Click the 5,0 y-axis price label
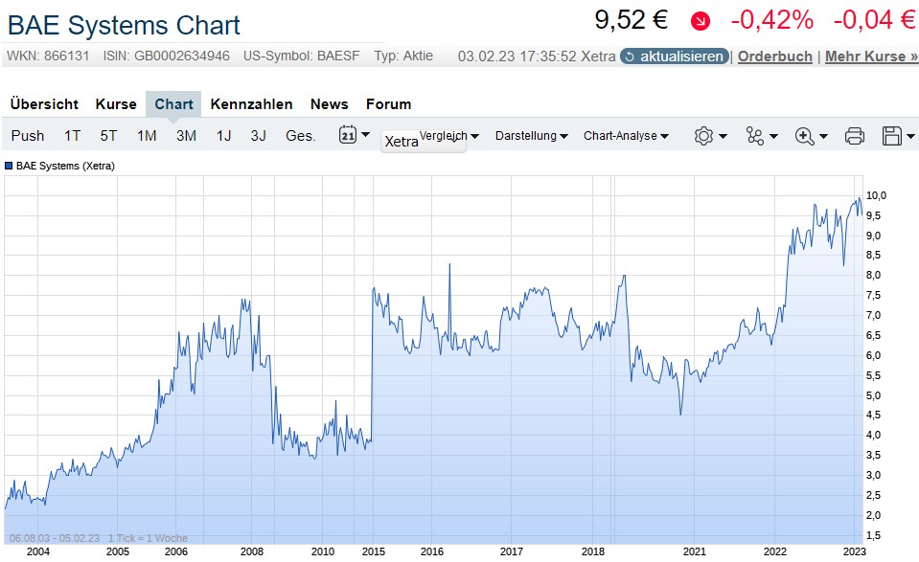Image resolution: width=919 pixels, height=562 pixels. [873, 395]
